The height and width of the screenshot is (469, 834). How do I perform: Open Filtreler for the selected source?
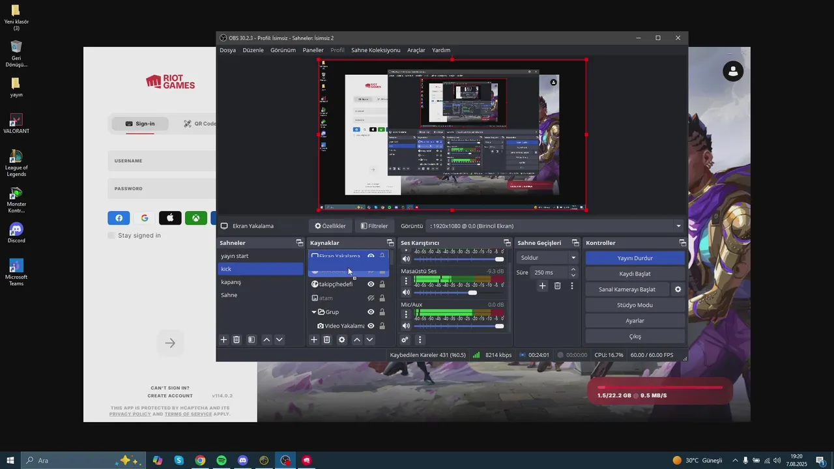(x=374, y=226)
